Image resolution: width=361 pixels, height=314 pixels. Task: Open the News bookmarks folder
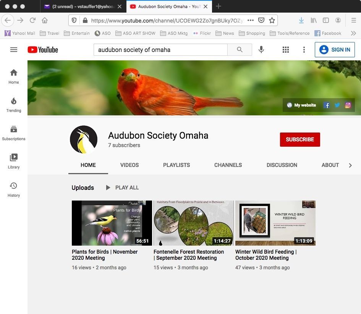[225, 33]
